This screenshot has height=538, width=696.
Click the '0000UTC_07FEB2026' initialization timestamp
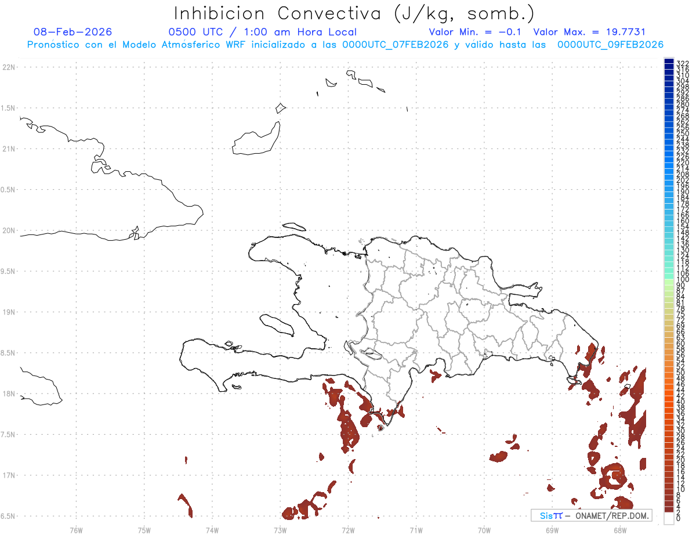pyautogui.click(x=395, y=45)
